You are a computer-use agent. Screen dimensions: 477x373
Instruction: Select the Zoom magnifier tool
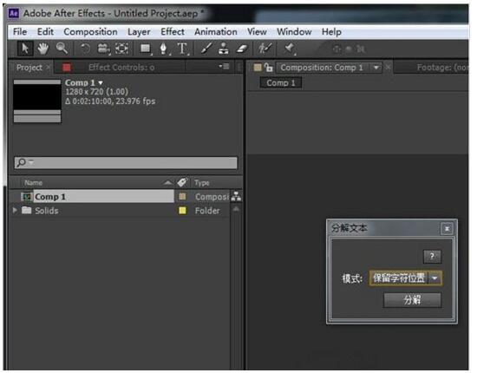tap(62, 49)
